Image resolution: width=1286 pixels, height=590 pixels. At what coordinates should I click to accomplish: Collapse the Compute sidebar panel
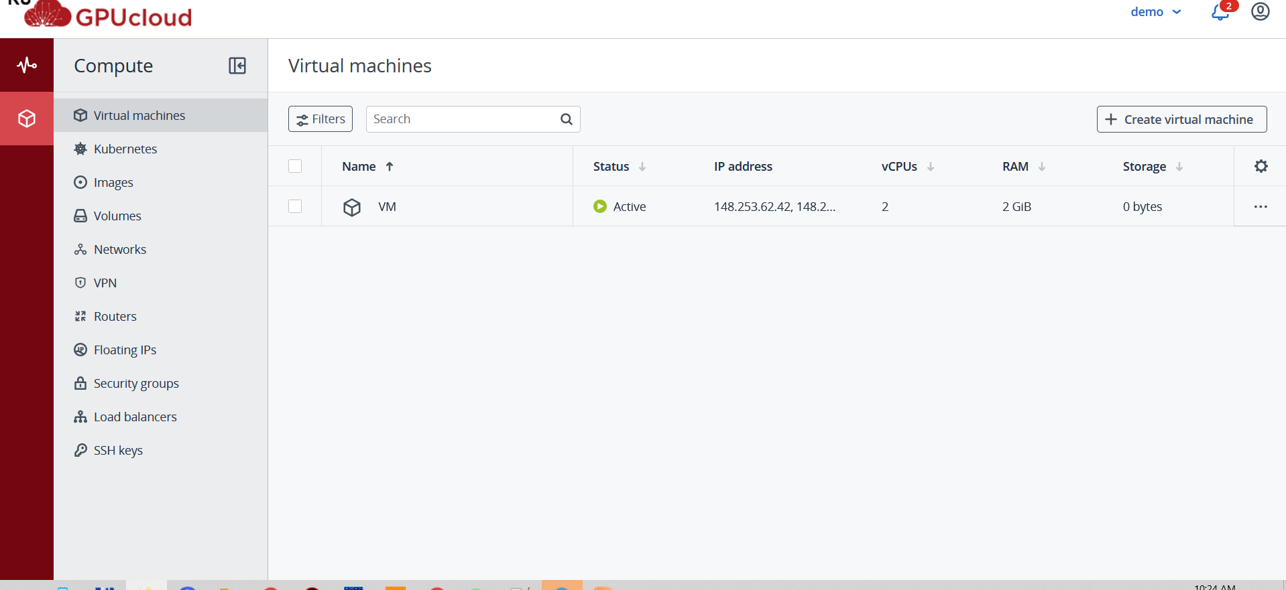(237, 66)
